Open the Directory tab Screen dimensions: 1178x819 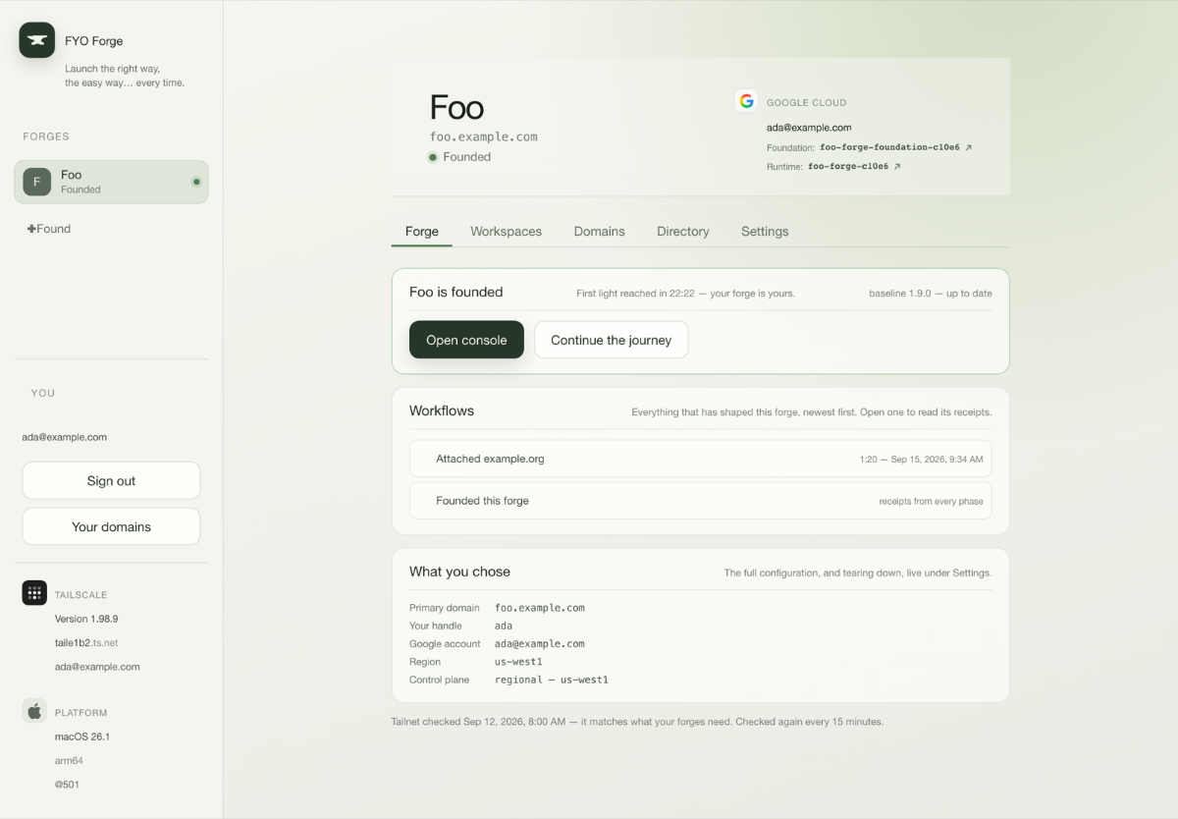point(682,232)
